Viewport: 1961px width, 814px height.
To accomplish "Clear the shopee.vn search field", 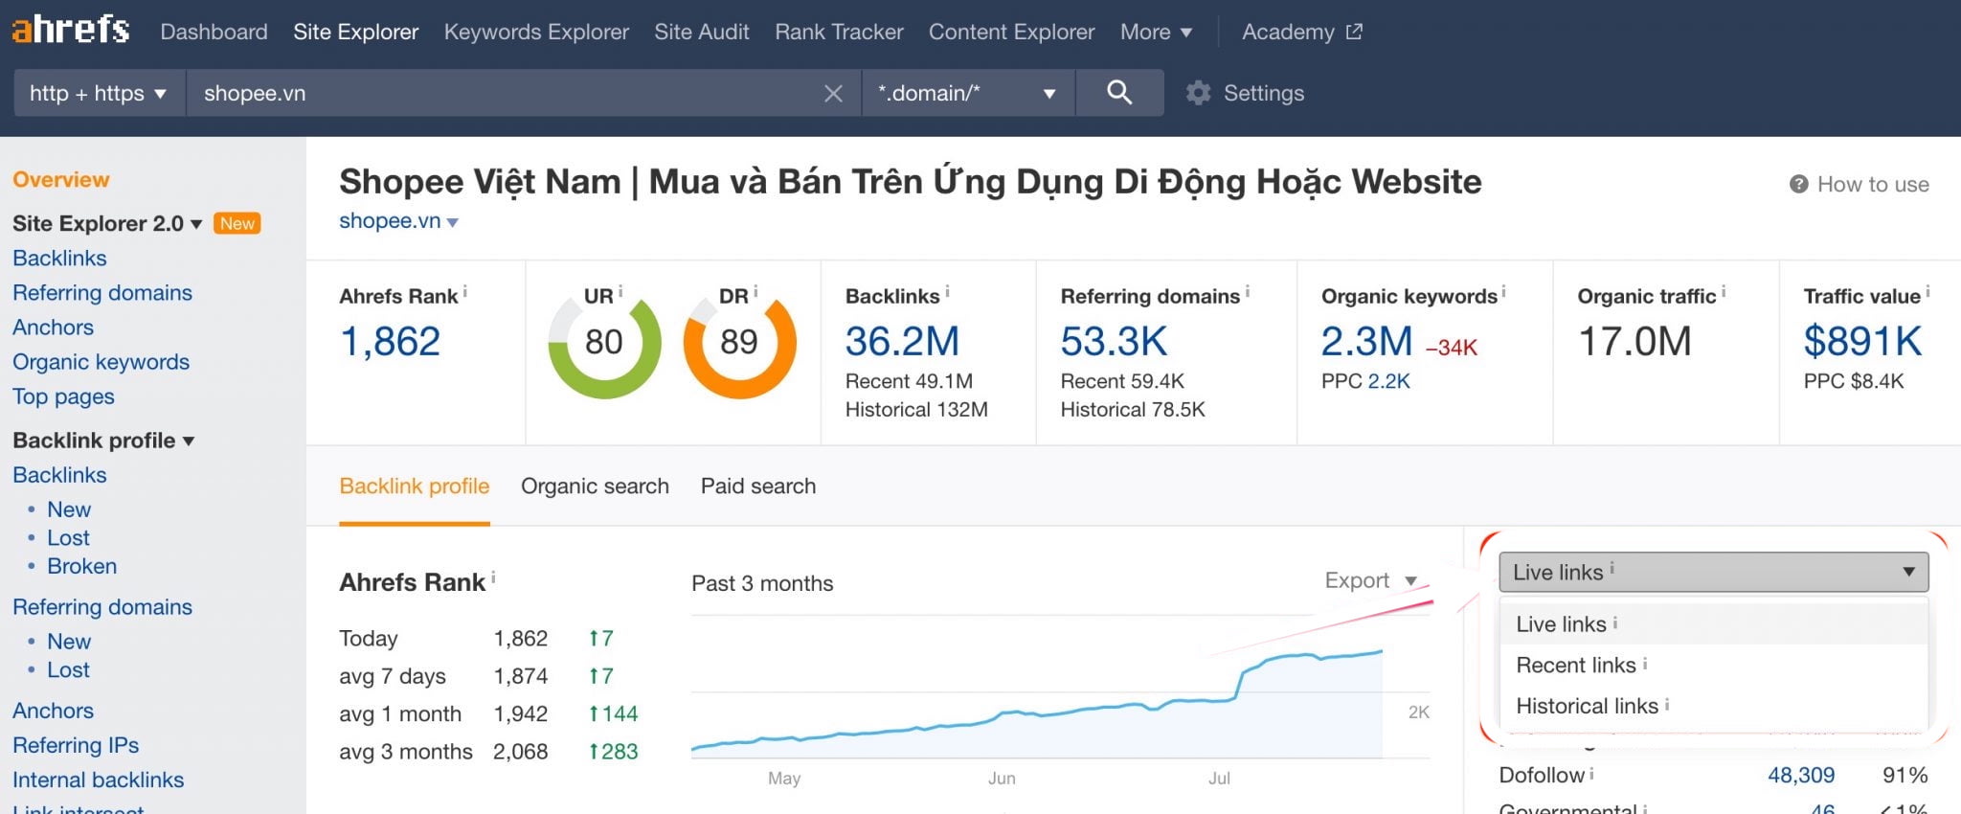I will [x=833, y=94].
